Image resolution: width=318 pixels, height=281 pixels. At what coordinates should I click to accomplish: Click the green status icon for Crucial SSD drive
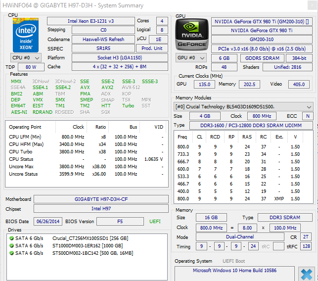(11, 238)
